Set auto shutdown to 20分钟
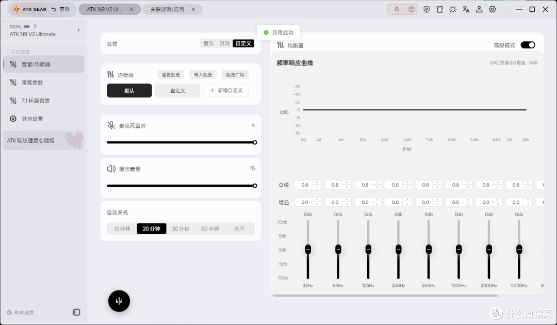 [151, 229]
